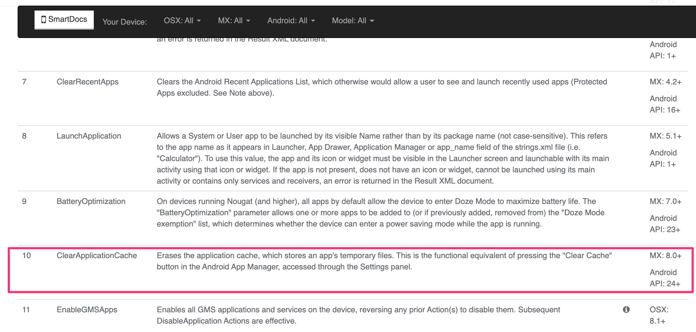Click the phone icon in the SmartDocs button

(x=44, y=19)
